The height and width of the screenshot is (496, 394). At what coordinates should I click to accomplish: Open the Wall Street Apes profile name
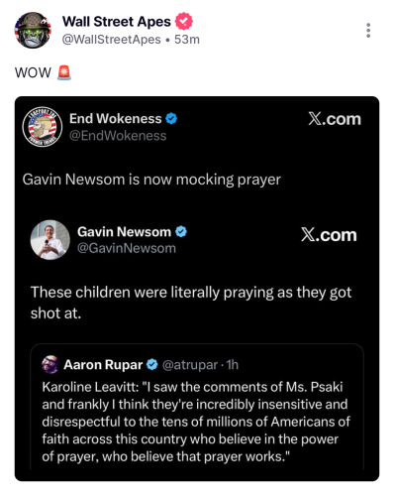(x=117, y=22)
